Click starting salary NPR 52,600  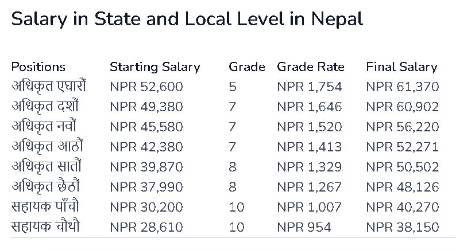[146, 87]
